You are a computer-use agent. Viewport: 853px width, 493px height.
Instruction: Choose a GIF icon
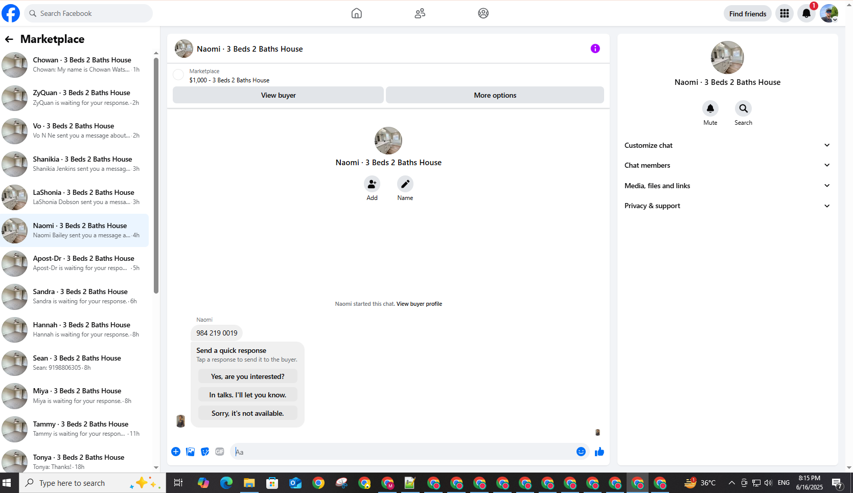coord(220,452)
